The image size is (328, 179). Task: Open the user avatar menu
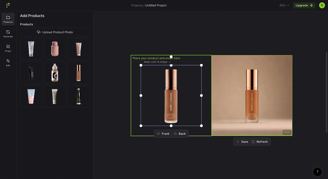point(322,5)
